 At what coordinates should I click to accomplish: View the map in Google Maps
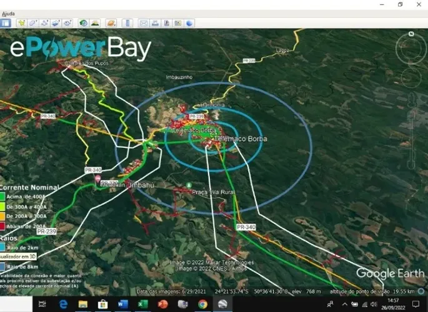(x=178, y=23)
